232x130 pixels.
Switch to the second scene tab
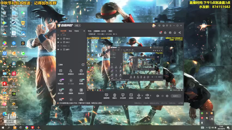tap(70, 31)
